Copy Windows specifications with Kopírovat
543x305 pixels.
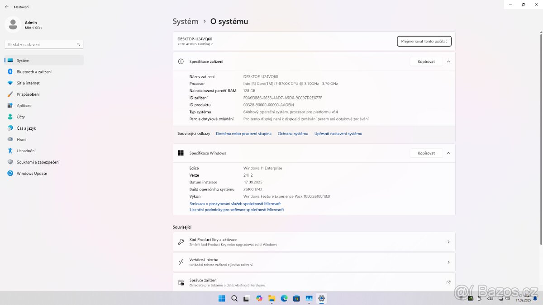[425, 153]
